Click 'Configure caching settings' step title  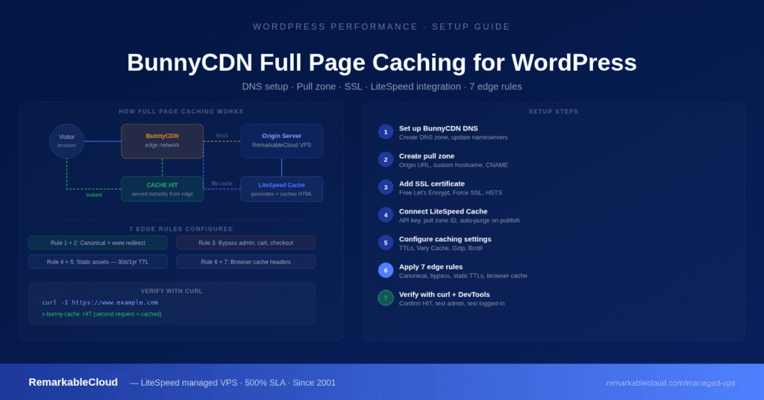445,240
